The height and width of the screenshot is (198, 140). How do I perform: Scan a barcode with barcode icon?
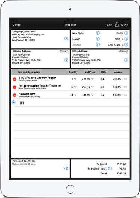pos(22,103)
